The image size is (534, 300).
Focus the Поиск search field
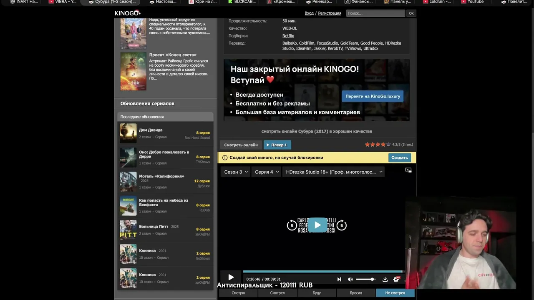coord(375,13)
